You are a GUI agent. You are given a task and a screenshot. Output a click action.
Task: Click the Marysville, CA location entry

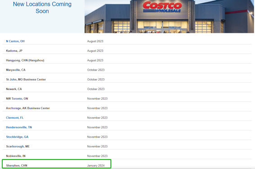click(16, 70)
